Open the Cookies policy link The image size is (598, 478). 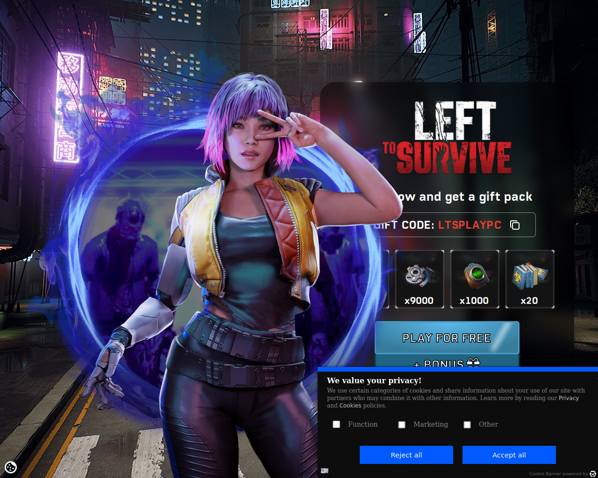[x=350, y=406]
